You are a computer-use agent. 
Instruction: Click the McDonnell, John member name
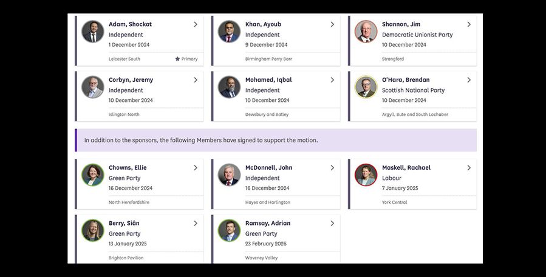(x=269, y=167)
